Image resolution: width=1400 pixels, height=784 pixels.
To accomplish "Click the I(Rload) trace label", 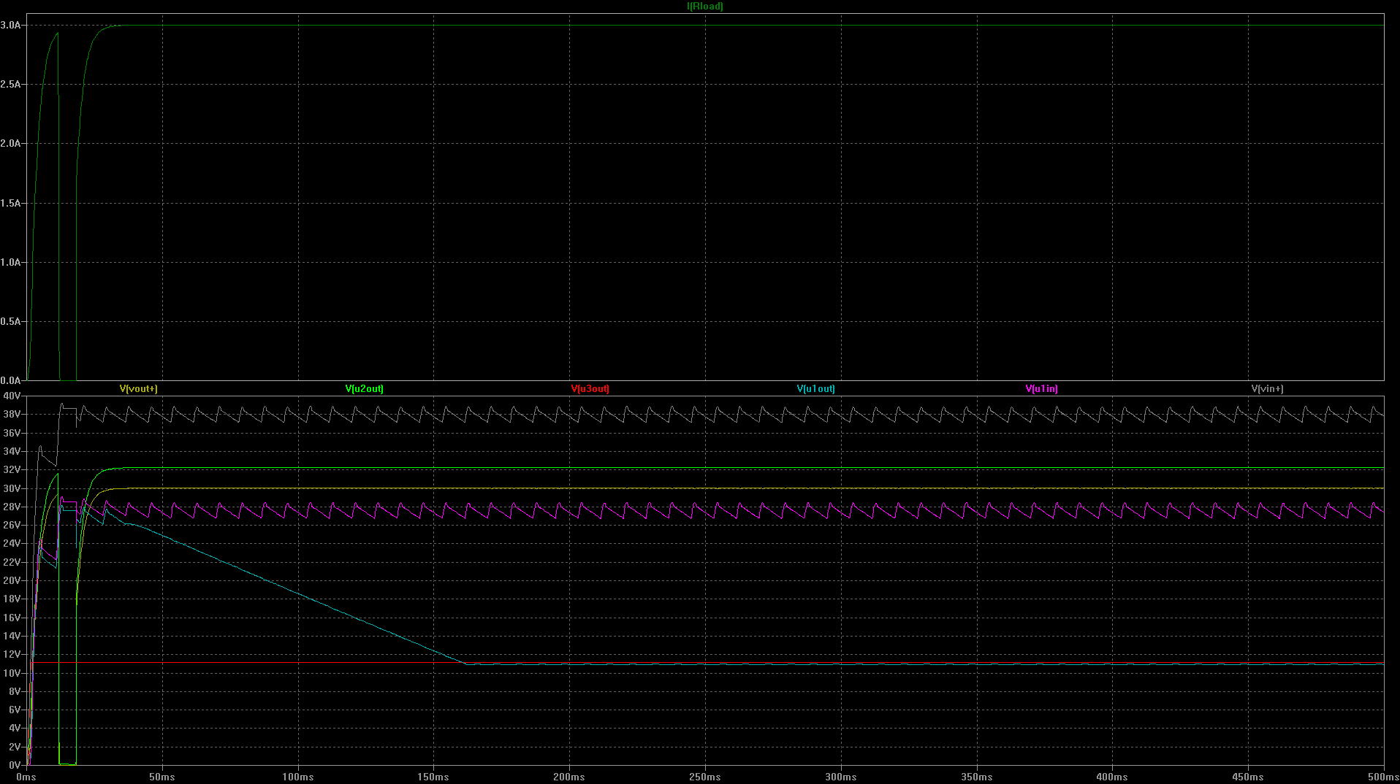I will (705, 7).
